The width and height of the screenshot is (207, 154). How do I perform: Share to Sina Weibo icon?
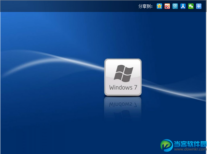(x=167, y=6)
